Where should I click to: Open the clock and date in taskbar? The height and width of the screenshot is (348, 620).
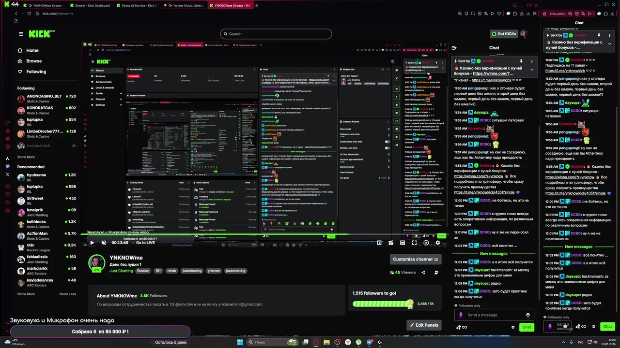pyautogui.click(x=608, y=342)
